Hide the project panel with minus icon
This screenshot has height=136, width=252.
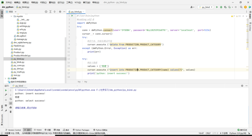coord(64,12)
